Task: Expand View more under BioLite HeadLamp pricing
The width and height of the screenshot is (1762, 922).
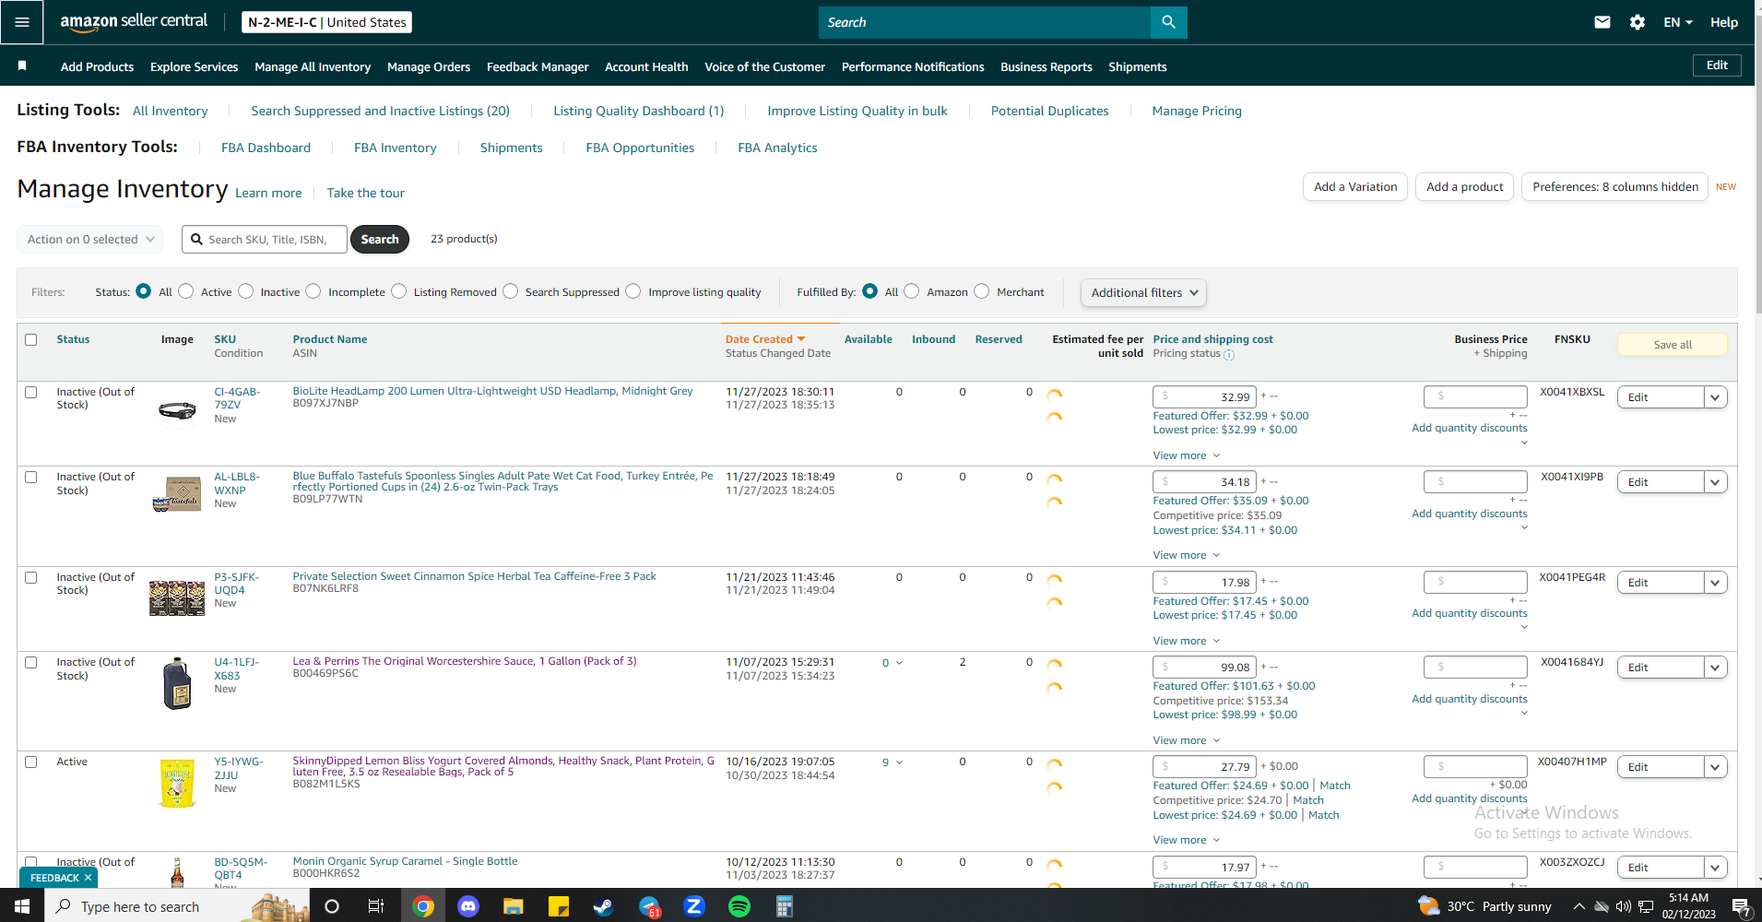Action: pos(1187,455)
